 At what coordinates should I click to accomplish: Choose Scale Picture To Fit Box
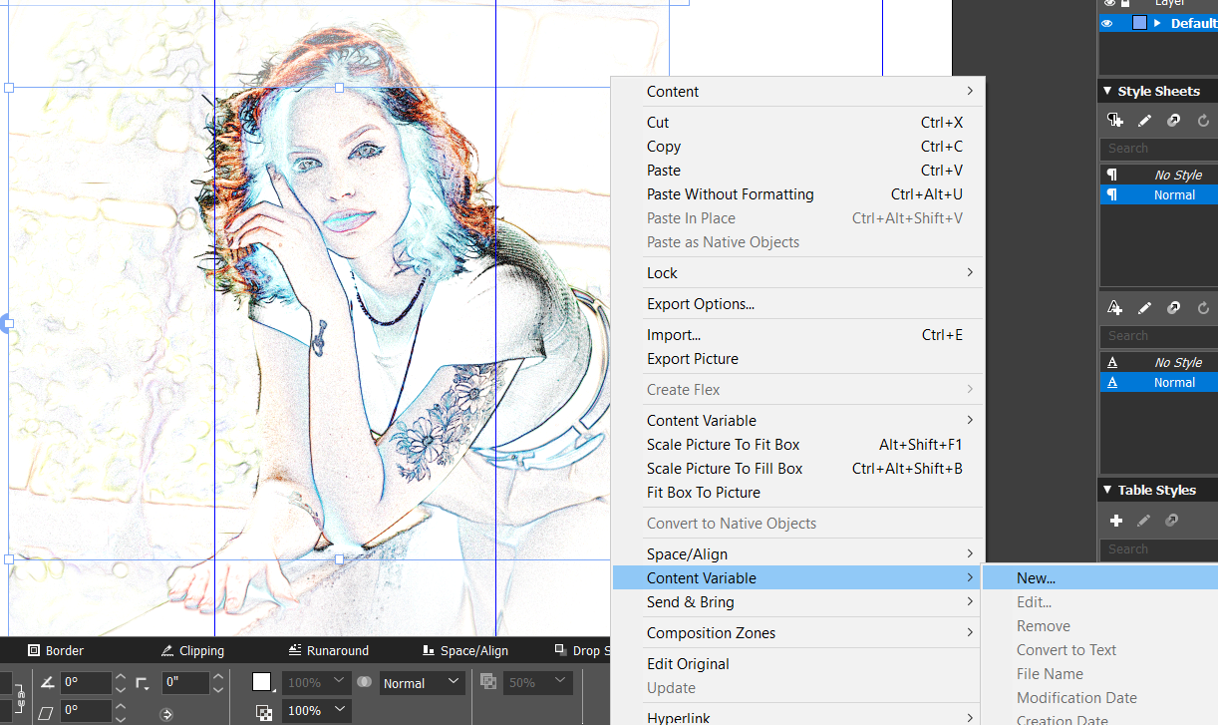[723, 444]
